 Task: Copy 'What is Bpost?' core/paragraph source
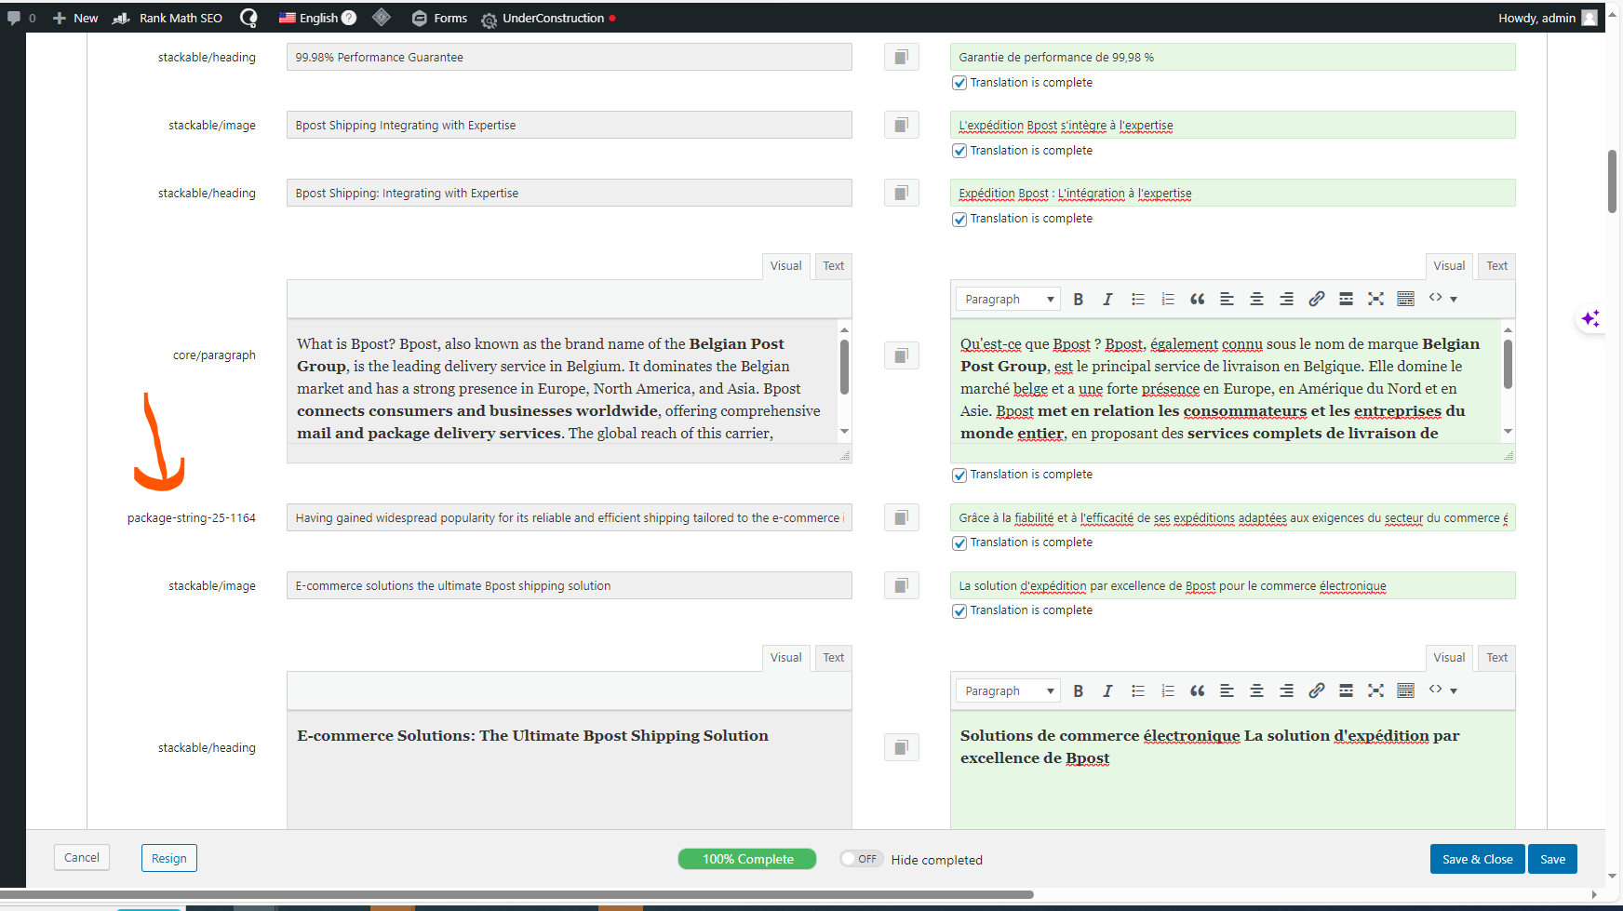tap(901, 355)
